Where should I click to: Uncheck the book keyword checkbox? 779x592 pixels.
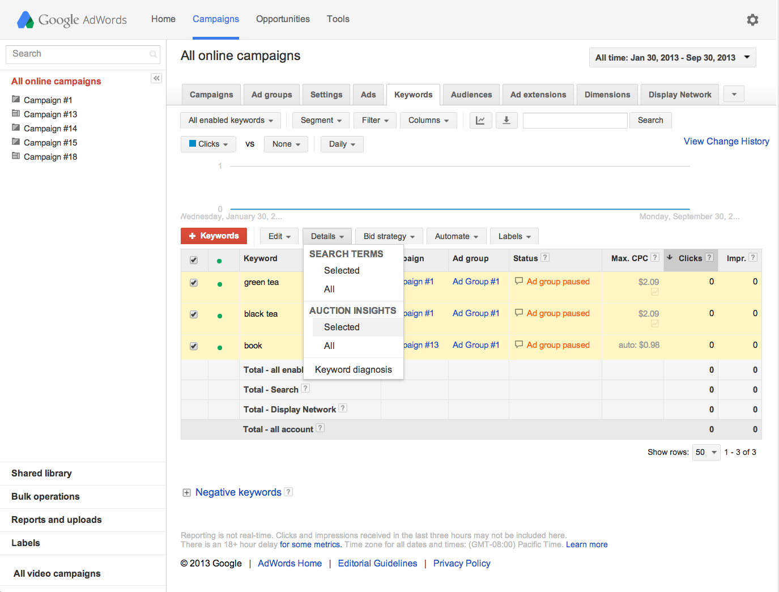click(194, 346)
